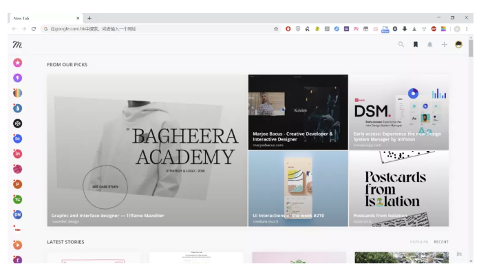Screen dimensions: 479x273
Task: Open Marjoe Bacus Creative Developer card
Action: pos(298,112)
